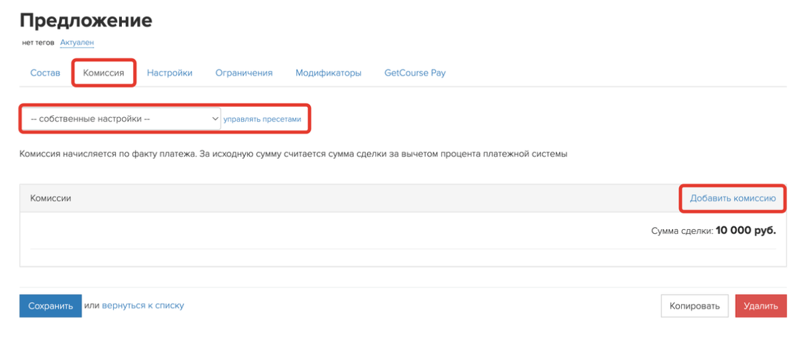The width and height of the screenshot is (795, 343).
Task: Click the Сумма сделки label
Action: click(x=682, y=230)
